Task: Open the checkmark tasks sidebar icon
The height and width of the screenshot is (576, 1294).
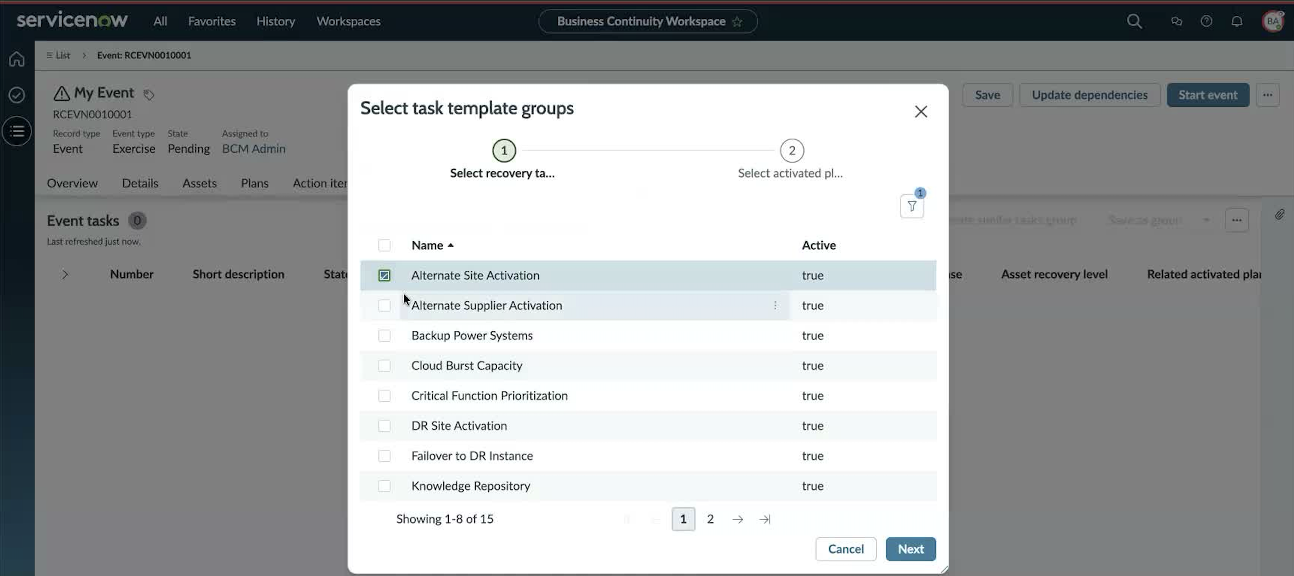Action: click(x=17, y=95)
